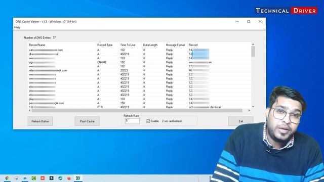
Task: Open the red square app in taskbar
Action: [x=43, y=178]
